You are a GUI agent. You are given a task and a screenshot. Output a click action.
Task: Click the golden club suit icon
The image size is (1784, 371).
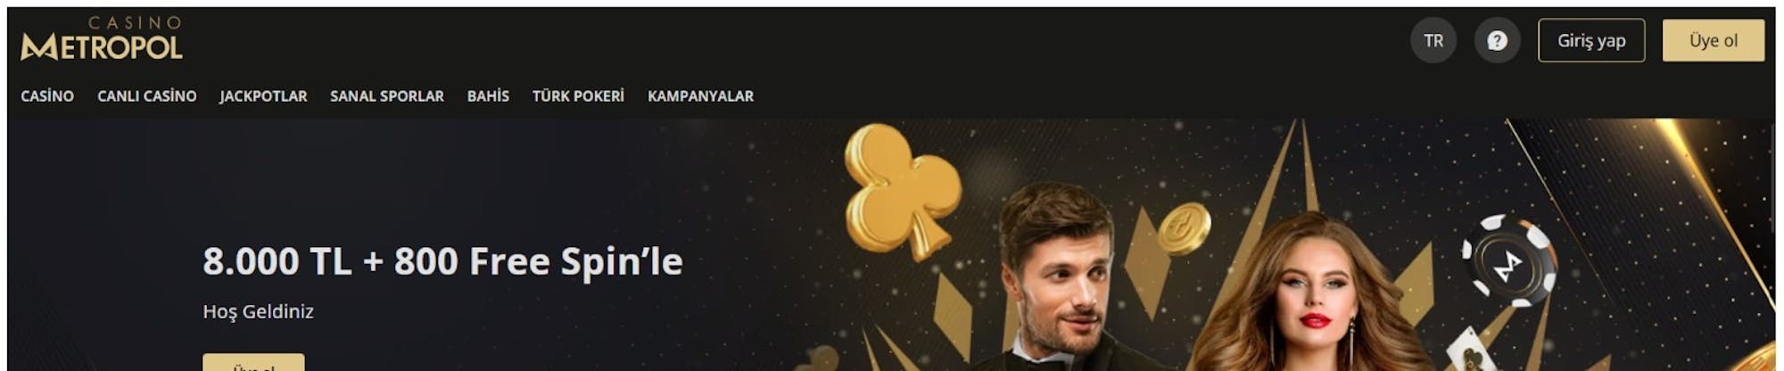[902, 190]
